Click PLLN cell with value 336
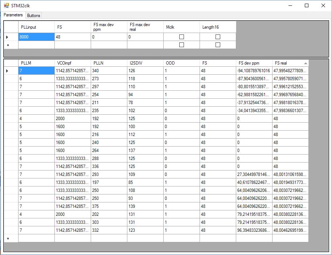 [x=109, y=166]
